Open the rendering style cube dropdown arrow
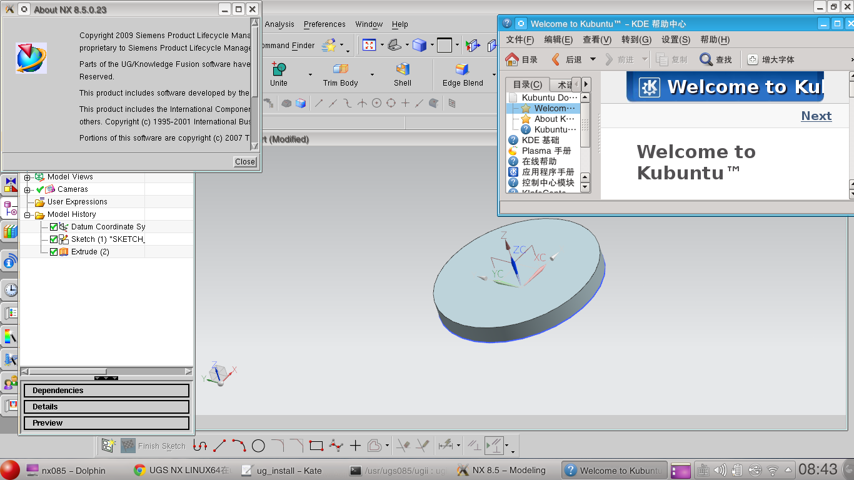854x480 pixels. (x=432, y=45)
